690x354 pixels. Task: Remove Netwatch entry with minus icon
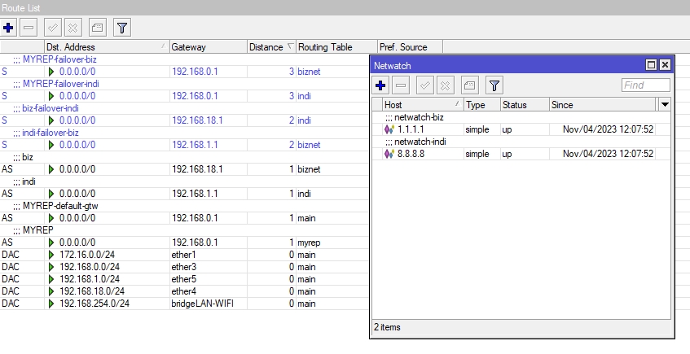pos(401,85)
